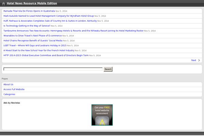The width and height of the screenshot is (204, 136).
Task: Open the Categories page
Action: pos(9,95)
